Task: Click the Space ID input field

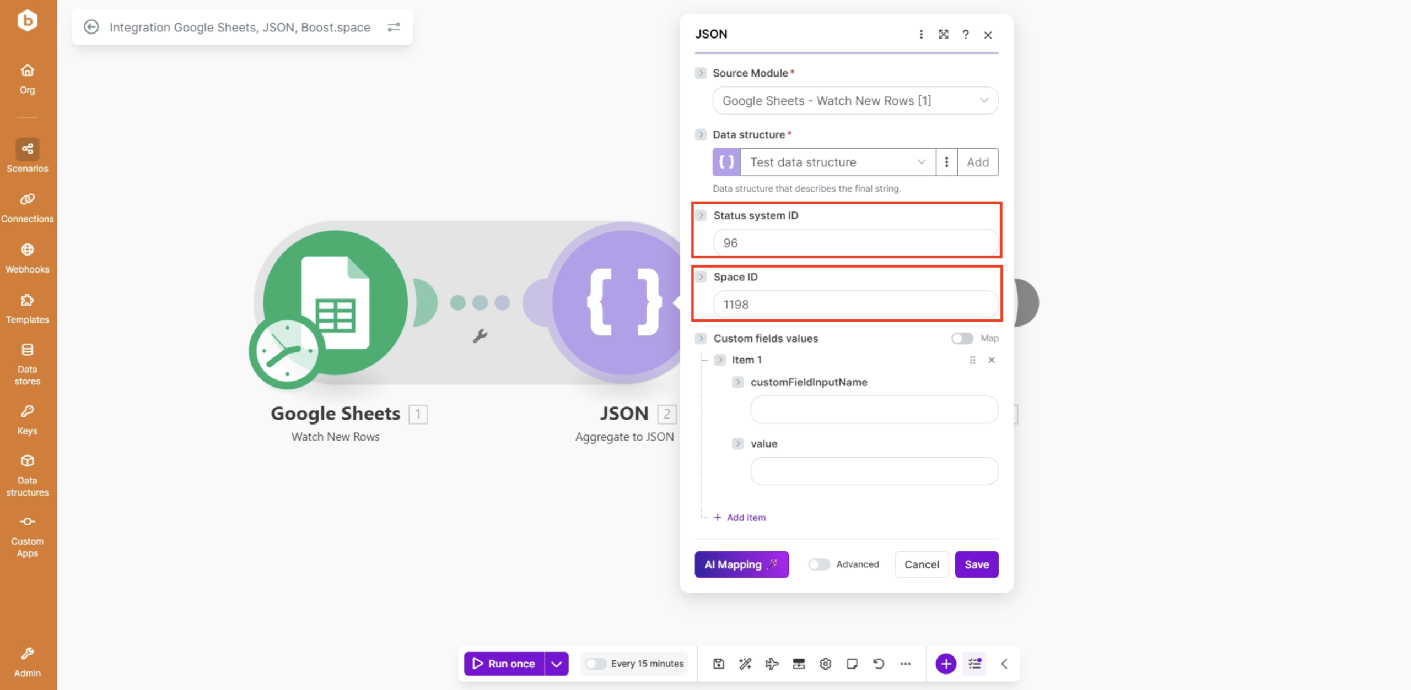Action: click(x=854, y=305)
